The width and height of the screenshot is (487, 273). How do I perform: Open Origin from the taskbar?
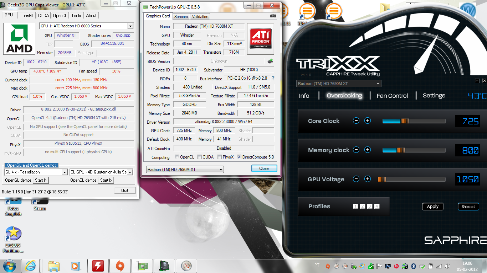(119, 266)
